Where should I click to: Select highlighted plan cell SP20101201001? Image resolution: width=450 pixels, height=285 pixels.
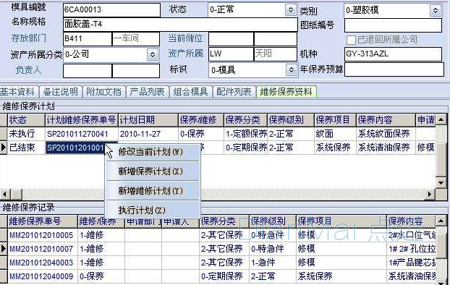pyautogui.click(x=75, y=148)
